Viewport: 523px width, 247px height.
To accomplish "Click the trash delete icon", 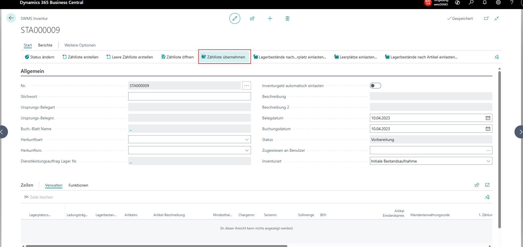I will point(287,18).
